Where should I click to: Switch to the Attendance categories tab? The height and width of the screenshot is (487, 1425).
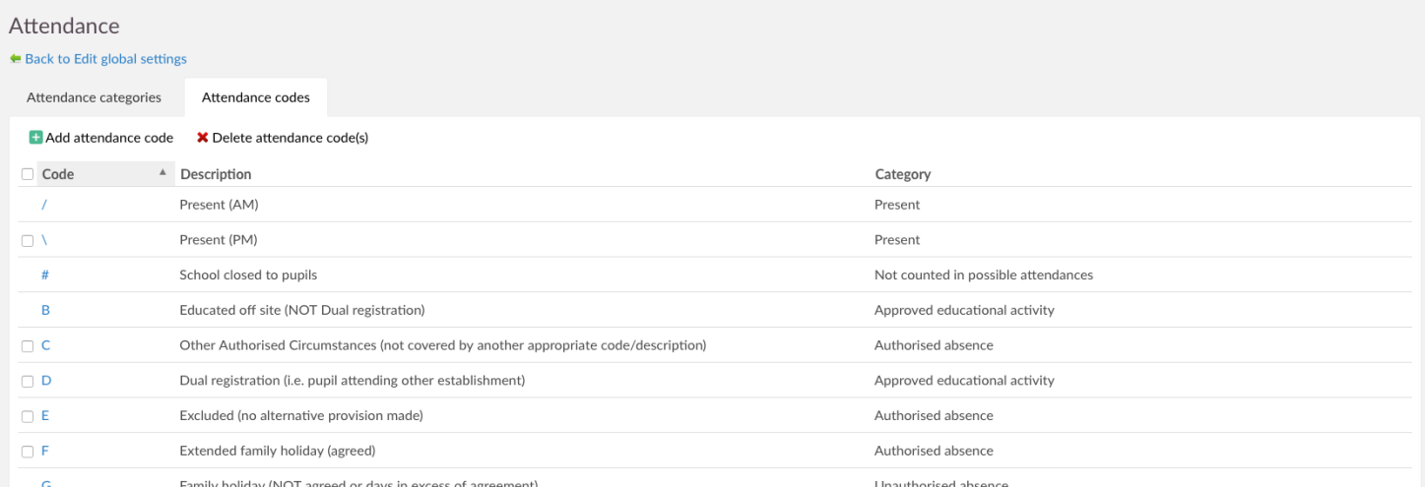click(x=94, y=97)
